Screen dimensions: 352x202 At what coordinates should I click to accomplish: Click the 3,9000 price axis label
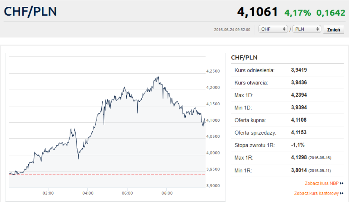point(213,186)
